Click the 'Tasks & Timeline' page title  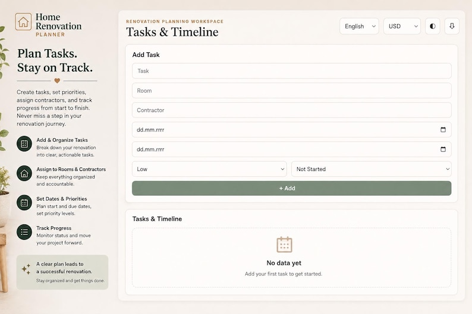(172, 32)
